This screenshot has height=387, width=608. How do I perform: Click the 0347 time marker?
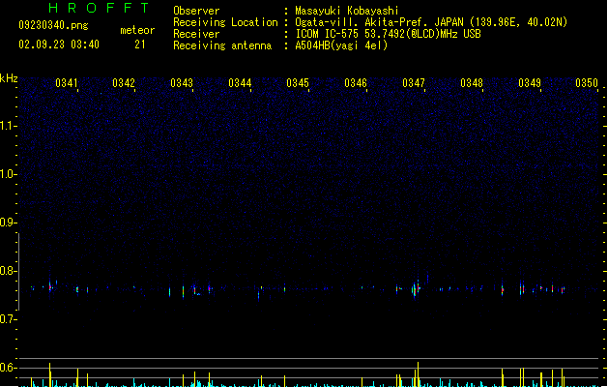(414, 83)
